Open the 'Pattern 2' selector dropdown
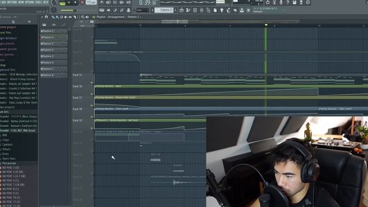Viewport: 368px width, 207px height. click(164, 10)
